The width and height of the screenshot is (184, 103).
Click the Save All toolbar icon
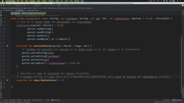pyautogui.click(x=4, y=5)
